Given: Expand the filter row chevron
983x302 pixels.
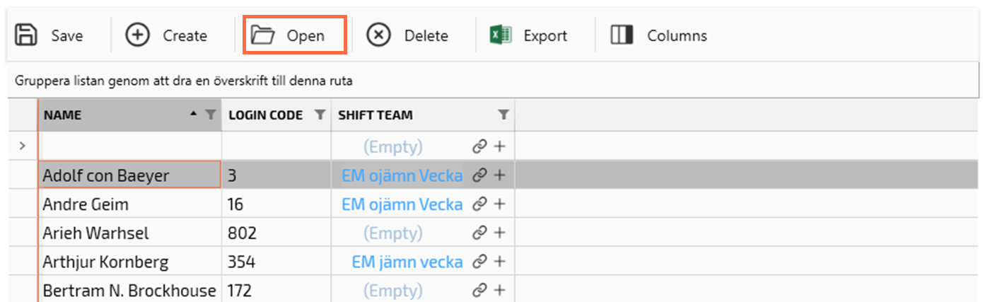Looking at the screenshot, I should (x=22, y=146).
